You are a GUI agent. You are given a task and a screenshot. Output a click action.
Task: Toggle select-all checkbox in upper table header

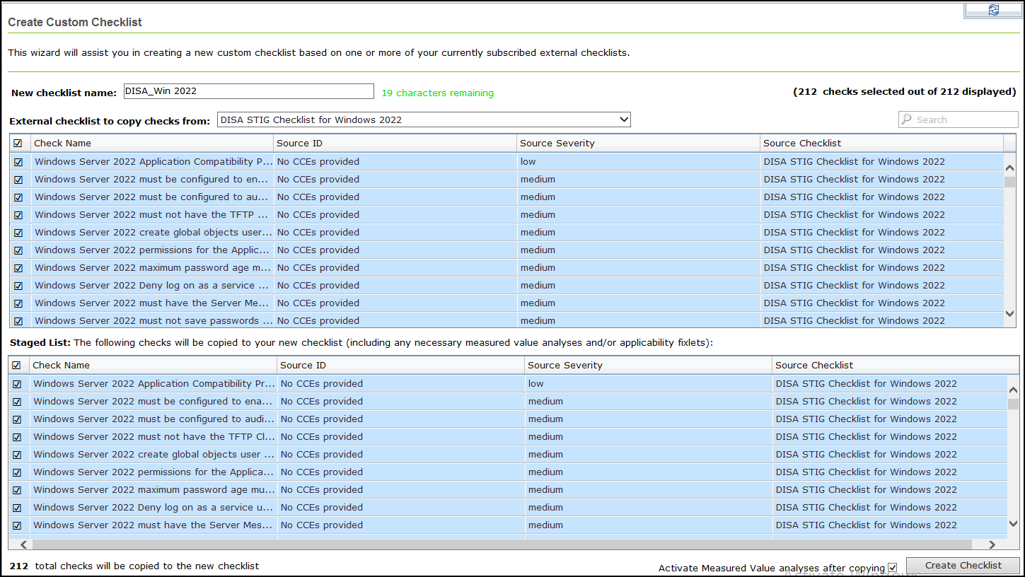(x=18, y=144)
